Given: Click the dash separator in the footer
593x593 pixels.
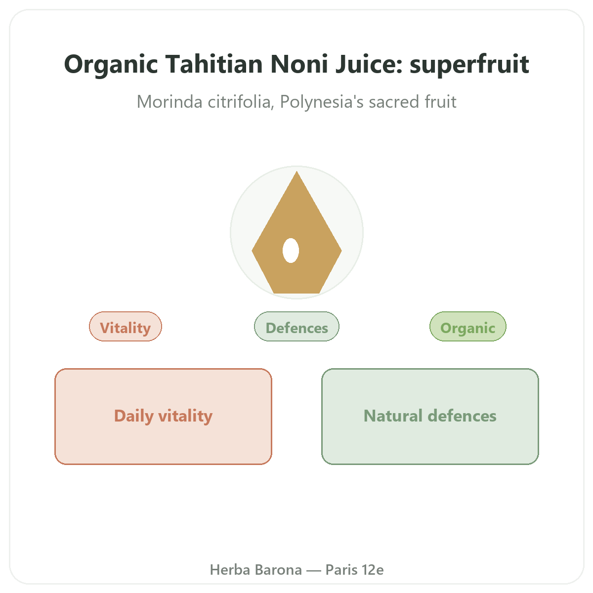Looking at the screenshot, I should tap(313, 570).
